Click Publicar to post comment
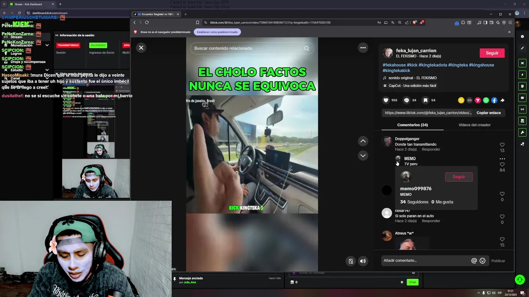529x297 pixels. 498,261
